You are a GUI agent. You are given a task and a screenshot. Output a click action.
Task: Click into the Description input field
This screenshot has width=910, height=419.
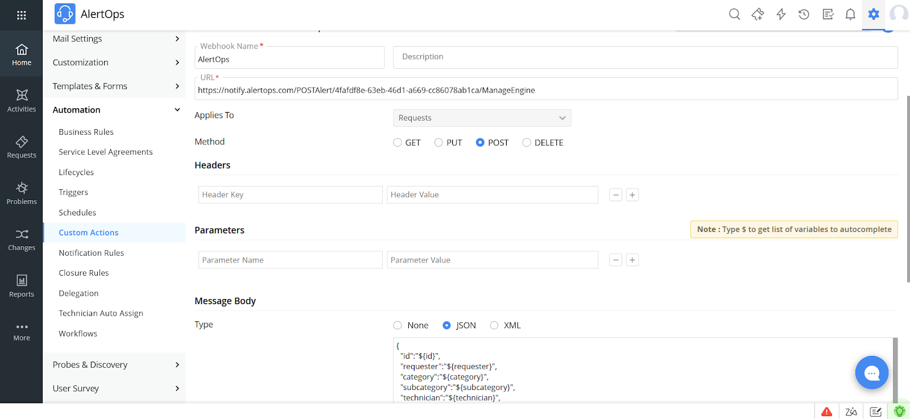click(645, 57)
